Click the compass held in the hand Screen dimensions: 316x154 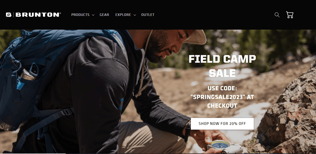tap(224, 147)
